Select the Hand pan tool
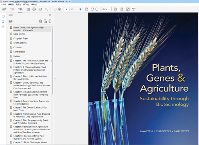The image size is (199, 145). point(86,9)
